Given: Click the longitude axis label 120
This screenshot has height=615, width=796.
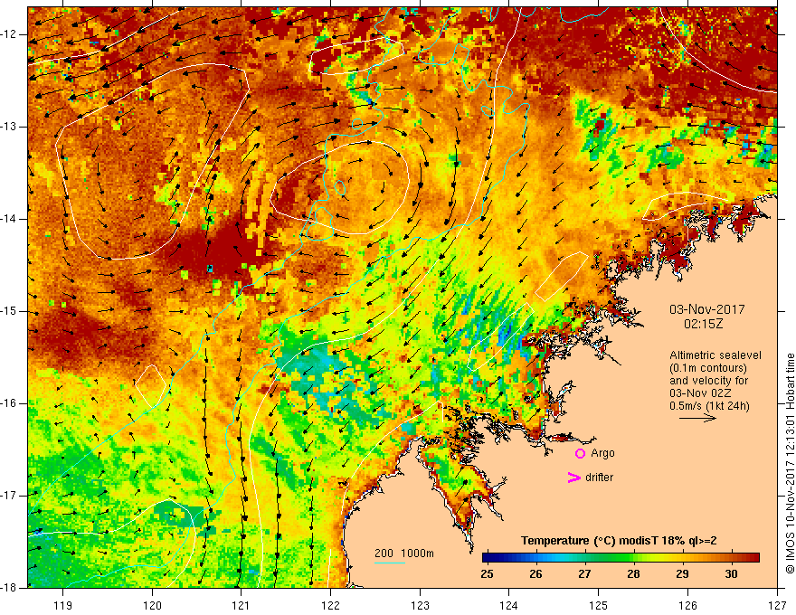Looking at the screenshot, I should click(x=152, y=605).
